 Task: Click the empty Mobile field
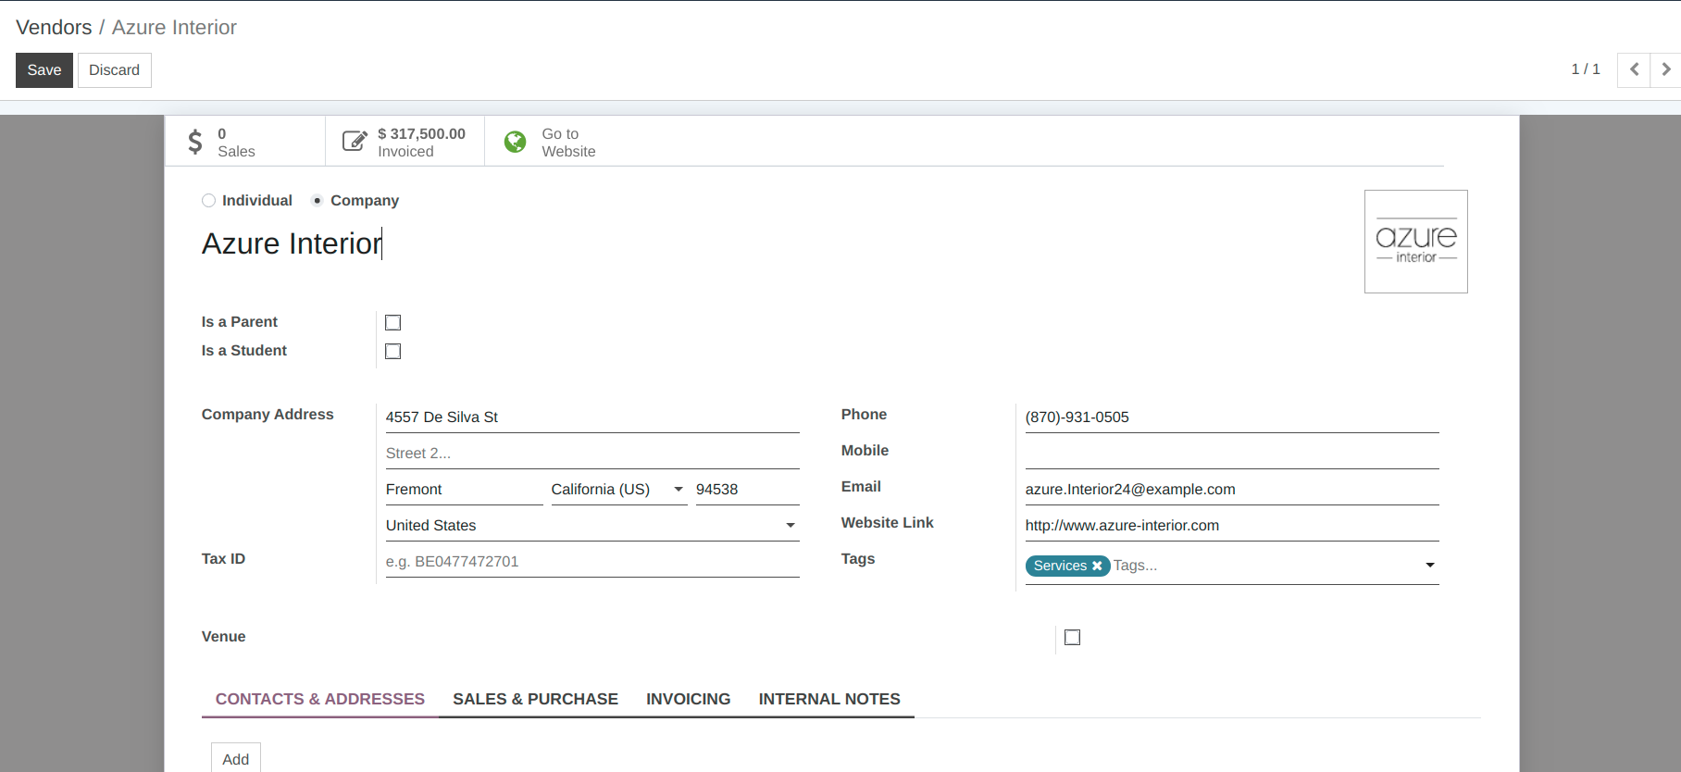coord(1232,454)
